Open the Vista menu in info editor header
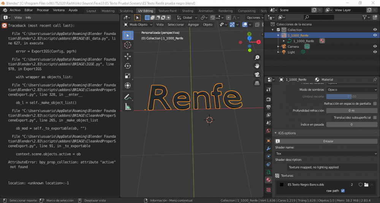This screenshot has height=203, width=380. coord(18,17)
